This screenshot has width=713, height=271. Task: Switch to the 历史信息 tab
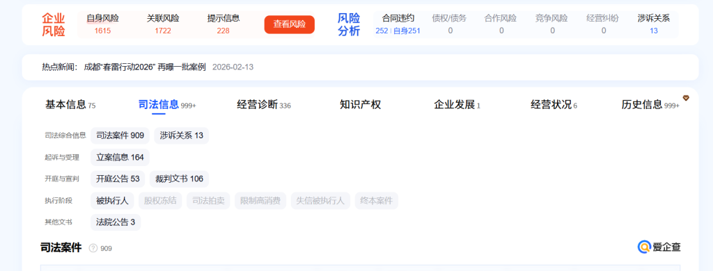pyautogui.click(x=650, y=105)
